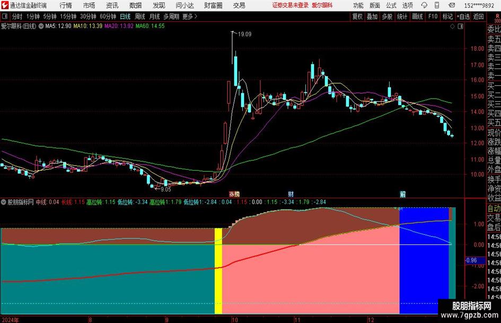Image resolution: width=501 pixels, height=323 pixels.
Task: Click the 叠加 overlay button
Action: coord(372,16)
